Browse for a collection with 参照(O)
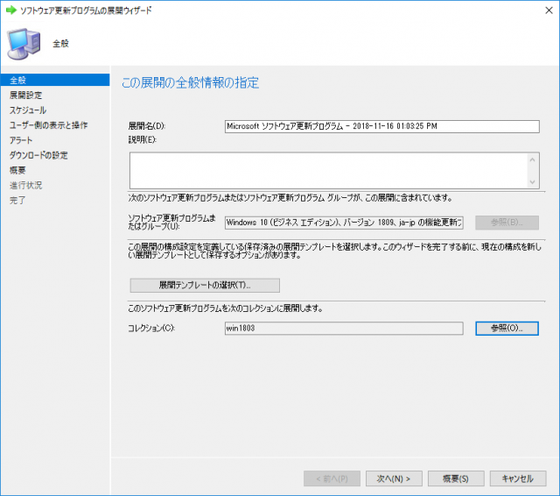Screen dimensions: 560x496 (507, 328)
